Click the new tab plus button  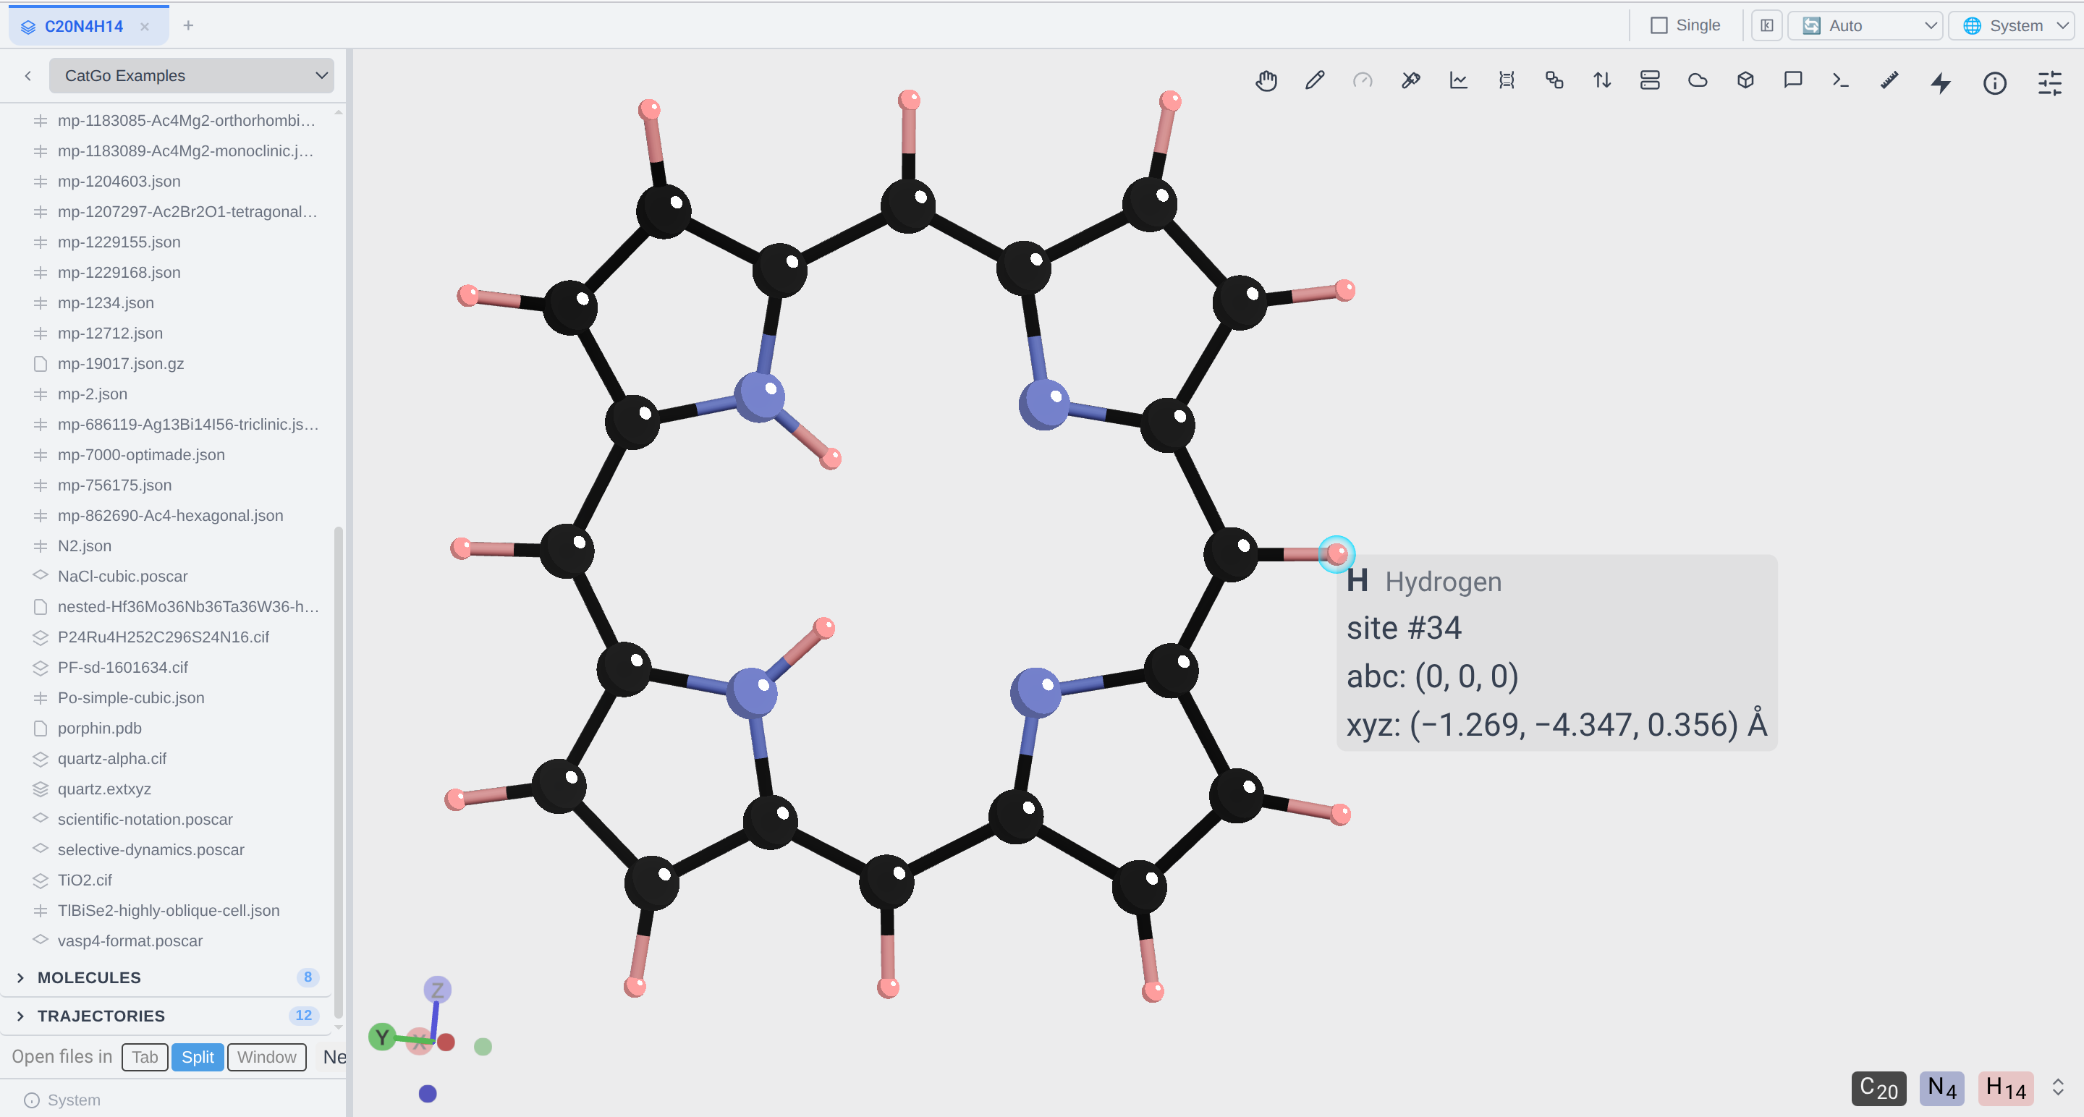click(x=188, y=25)
